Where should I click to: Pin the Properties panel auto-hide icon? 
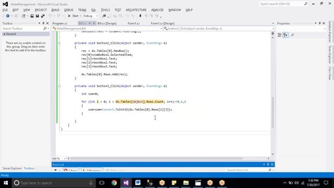click(319, 23)
